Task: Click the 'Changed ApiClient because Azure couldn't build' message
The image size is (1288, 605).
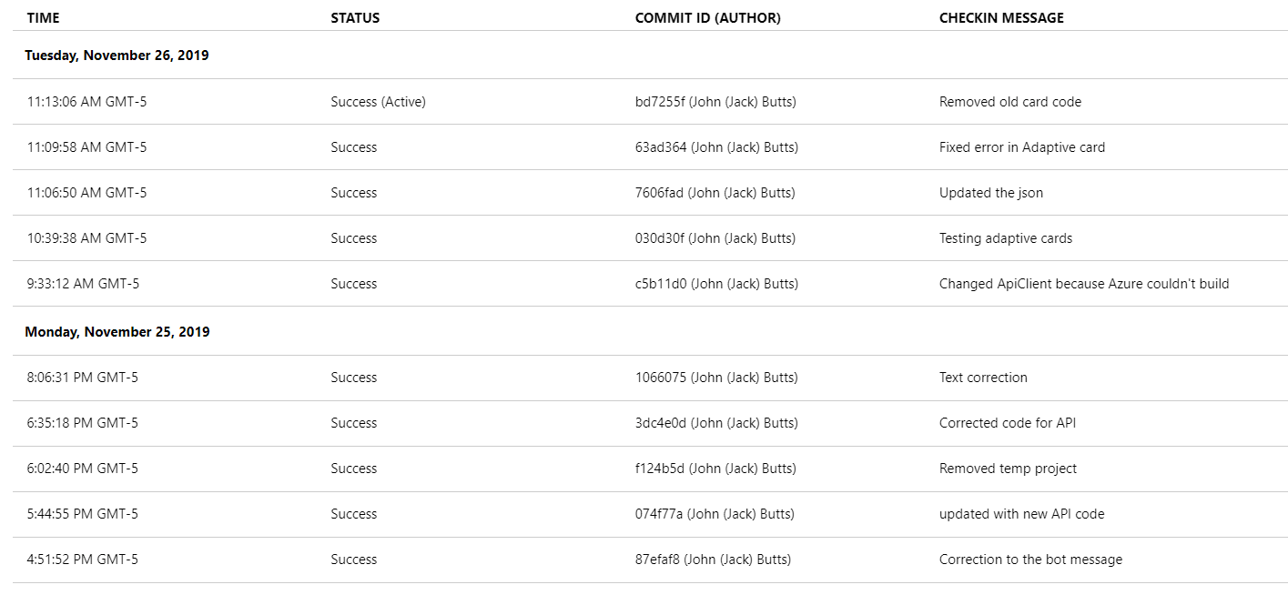Action: click(x=1084, y=284)
